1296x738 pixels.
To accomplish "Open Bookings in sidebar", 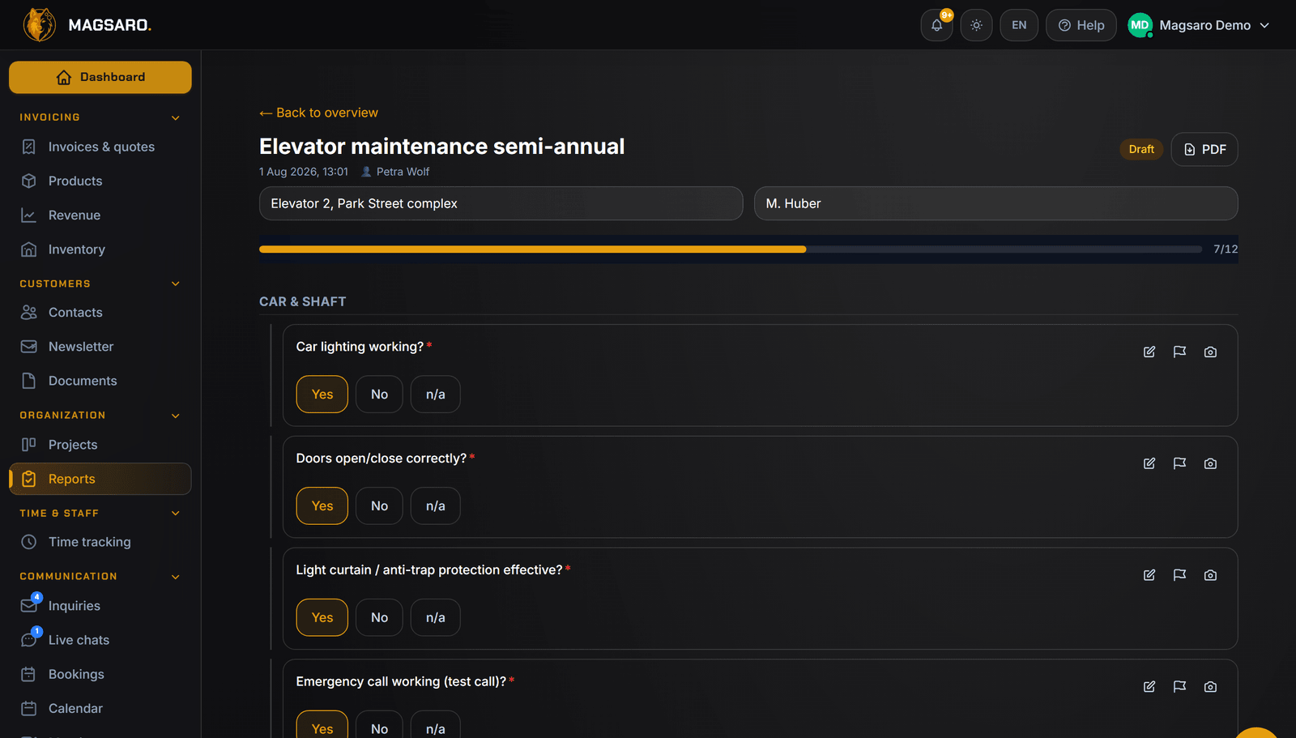I will (100, 674).
